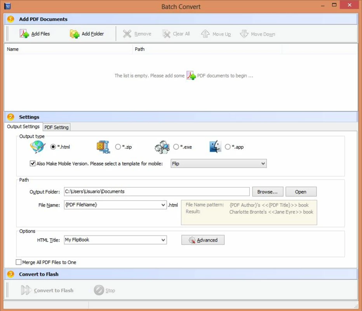Click the step 1 number badge
The width and height of the screenshot is (362, 311).
coord(11,19)
